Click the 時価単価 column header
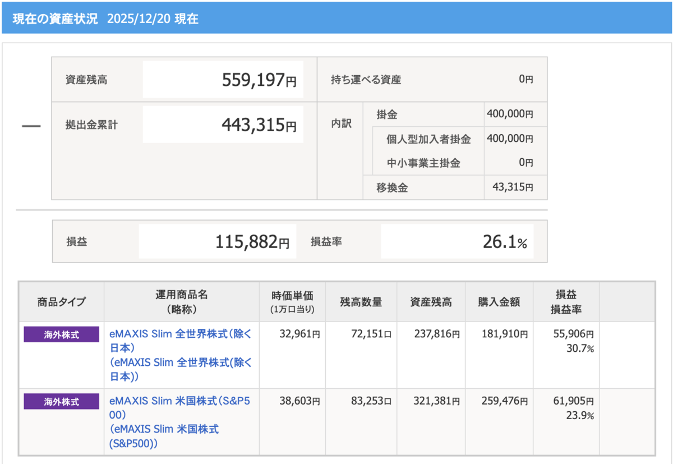The width and height of the screenshot is (673, 464). click(292, 302)
